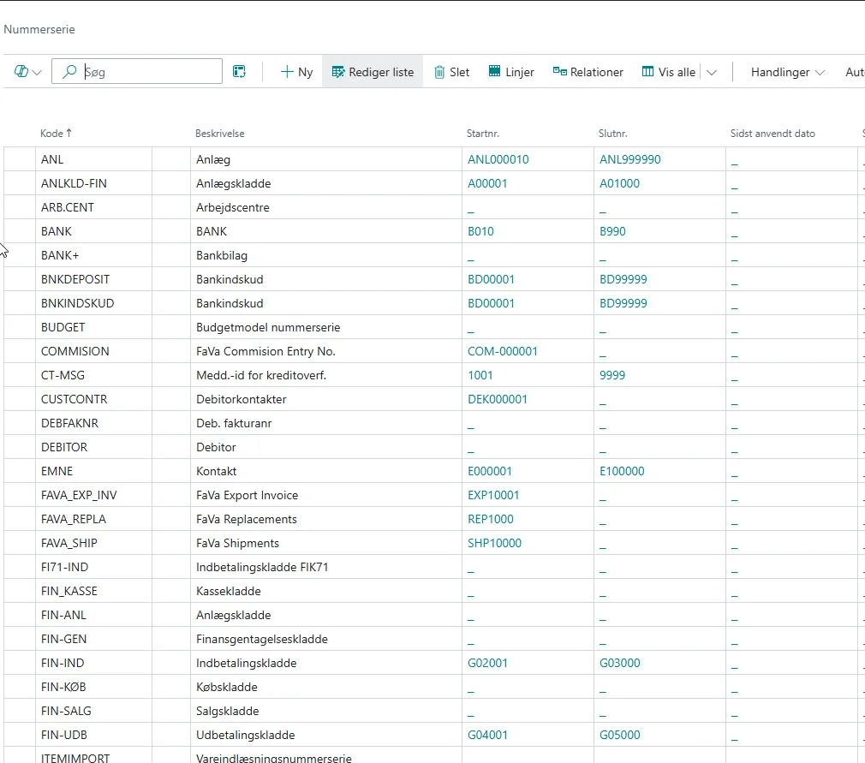Open the Startnr. link ANL000010

[498, 159]
